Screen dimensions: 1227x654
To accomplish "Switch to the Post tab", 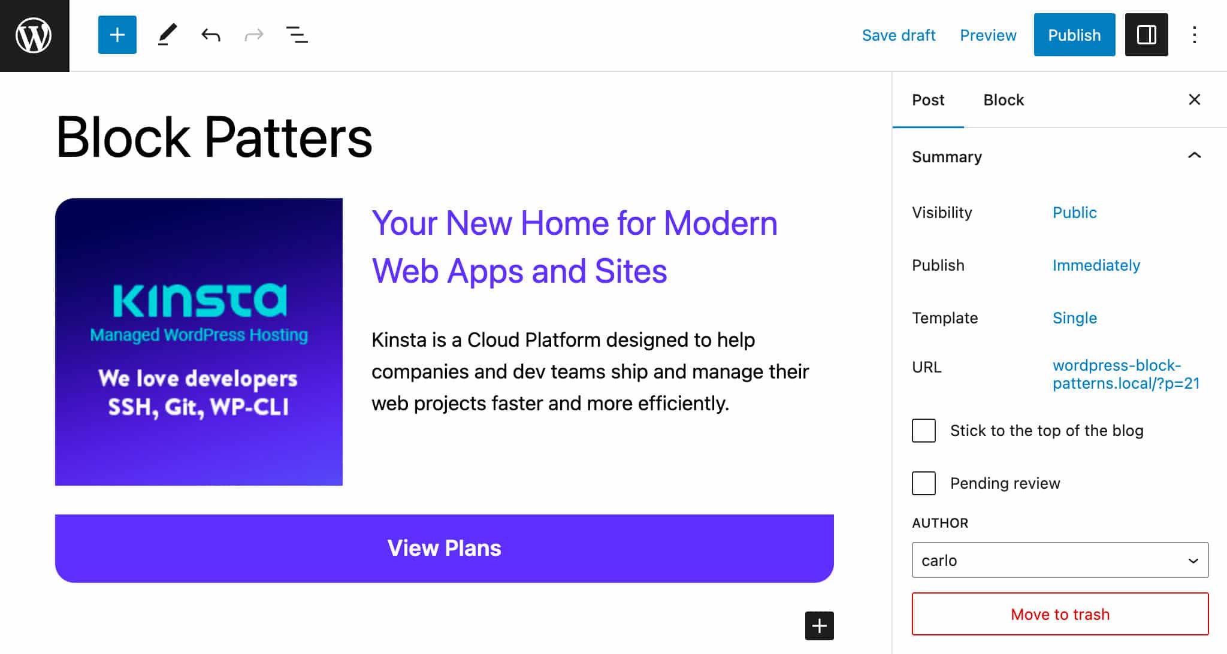I will [x=927, y=99].
